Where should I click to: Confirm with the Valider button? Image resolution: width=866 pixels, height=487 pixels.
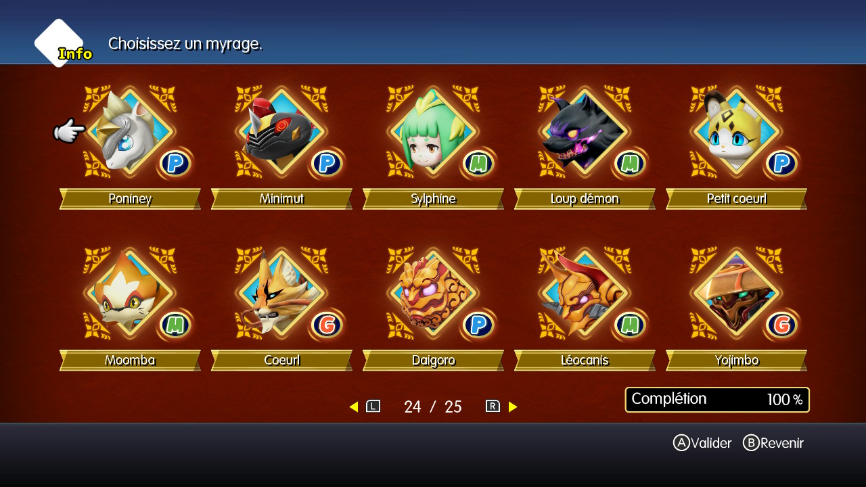click(x=702, y=443)
